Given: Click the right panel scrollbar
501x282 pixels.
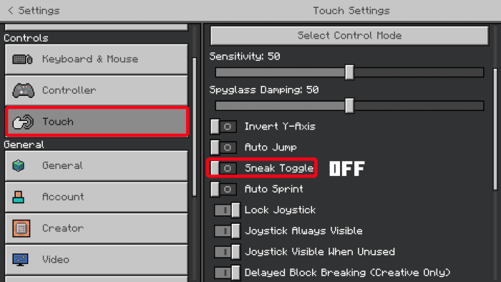Looking at the screenshot, I should coord(495,130).
